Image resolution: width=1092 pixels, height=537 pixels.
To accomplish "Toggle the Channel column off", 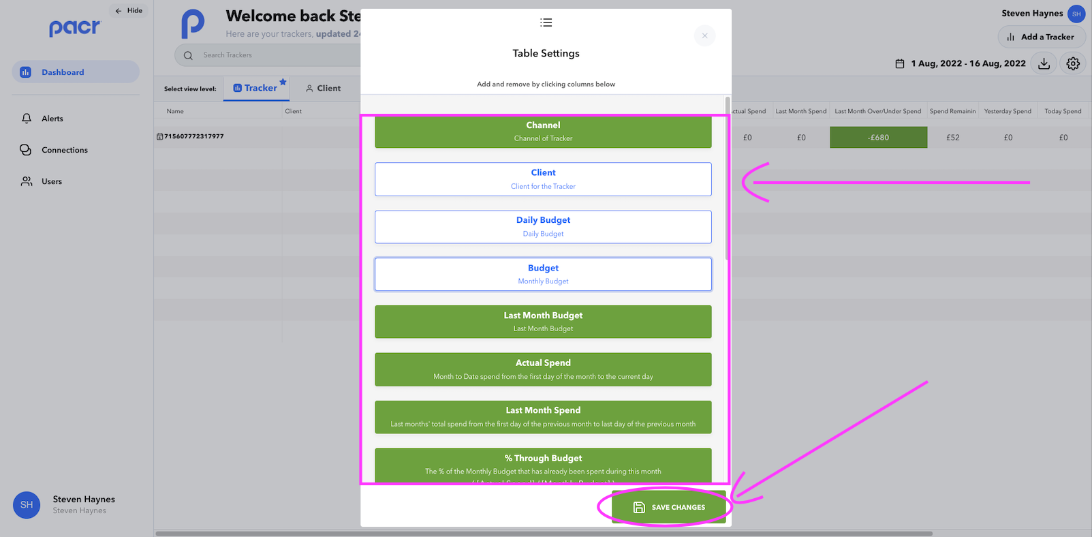I will (x=543, y=132).
